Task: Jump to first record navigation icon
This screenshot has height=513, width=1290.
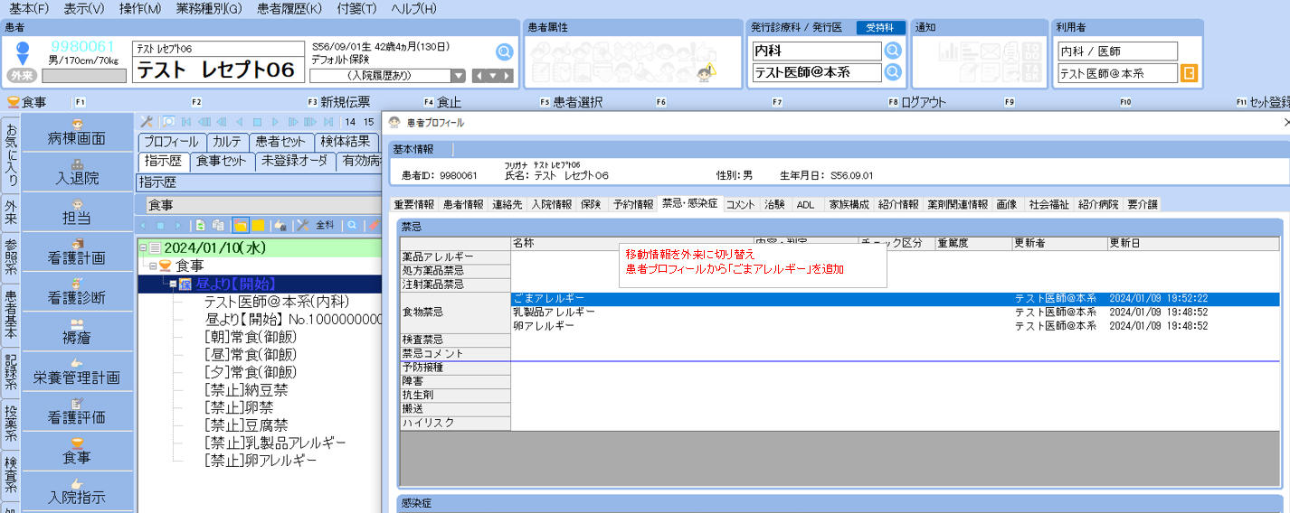Action: (x=185, y=121)
